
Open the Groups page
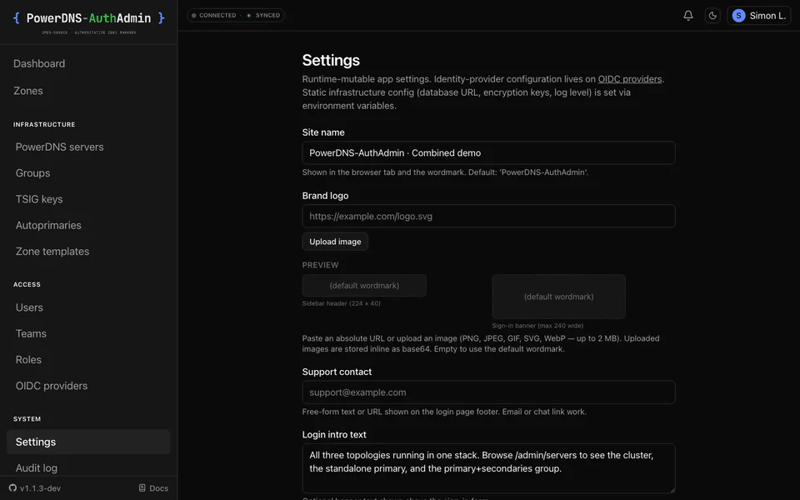click(x=32, y=173)
